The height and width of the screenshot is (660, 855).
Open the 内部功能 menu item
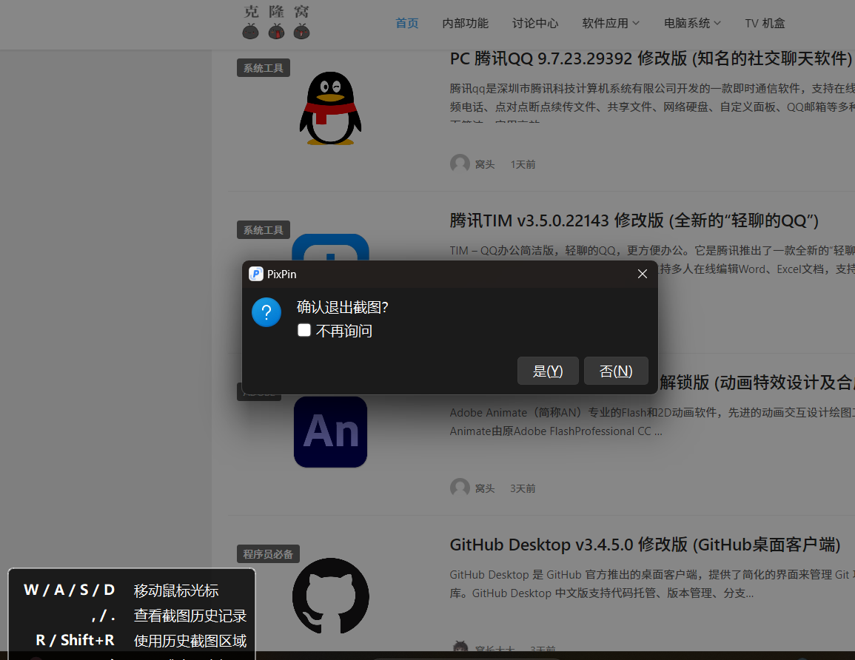point(465,23)
